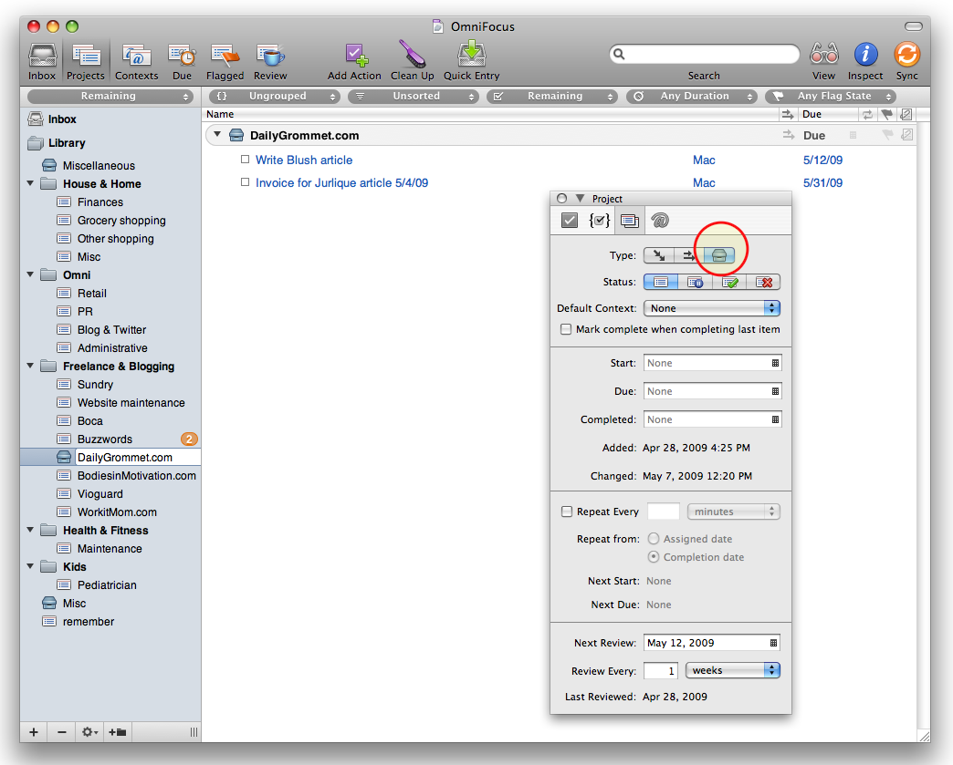953x765 pixels.
Task: Show Flagged items from toolbar
Action: pyautogui.click(x=225, y=61)
